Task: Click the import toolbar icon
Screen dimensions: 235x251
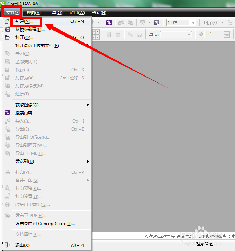Action: [121, 22]
